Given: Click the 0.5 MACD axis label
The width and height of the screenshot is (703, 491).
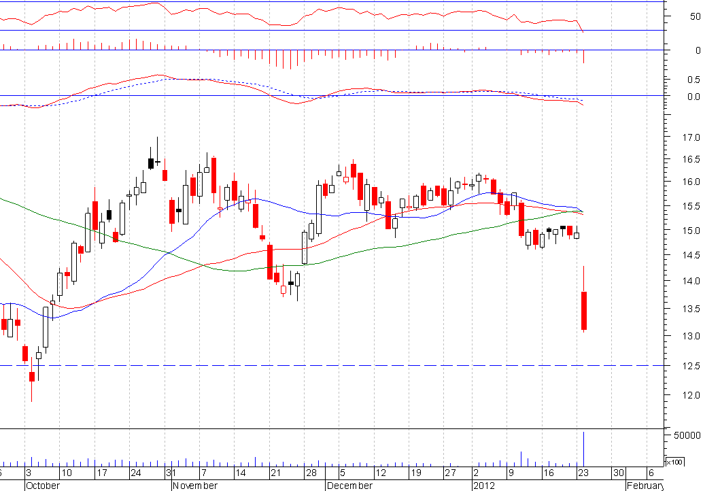Looking at the screenshot, I should point(693,80).
